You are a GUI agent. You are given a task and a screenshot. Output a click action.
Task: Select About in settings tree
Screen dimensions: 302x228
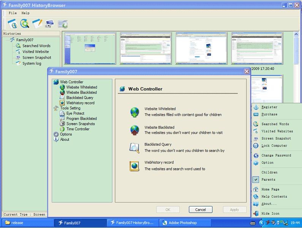pos(65,139)
